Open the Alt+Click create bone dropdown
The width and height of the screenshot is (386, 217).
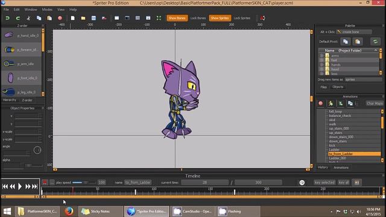point(354,32)
